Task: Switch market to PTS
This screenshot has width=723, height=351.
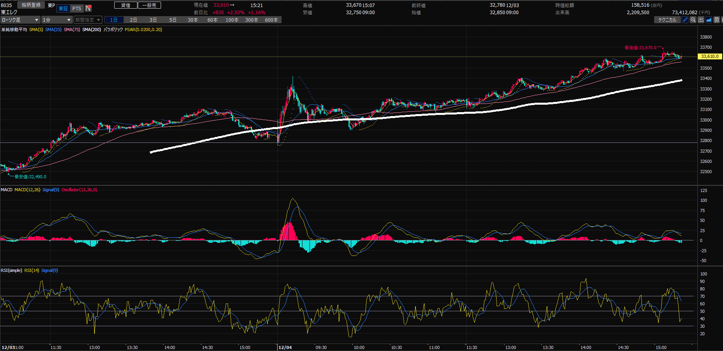Action: tap(77, 8)
